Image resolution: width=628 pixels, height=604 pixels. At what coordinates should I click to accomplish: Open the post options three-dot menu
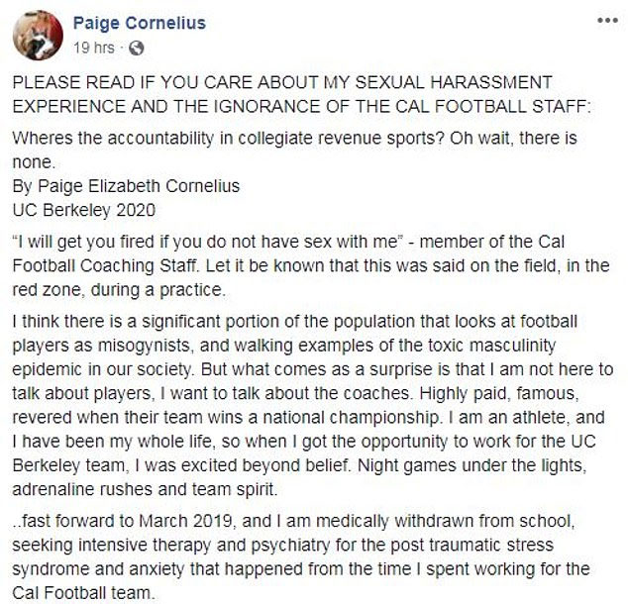pyautogui.click(x=601, y=20)
